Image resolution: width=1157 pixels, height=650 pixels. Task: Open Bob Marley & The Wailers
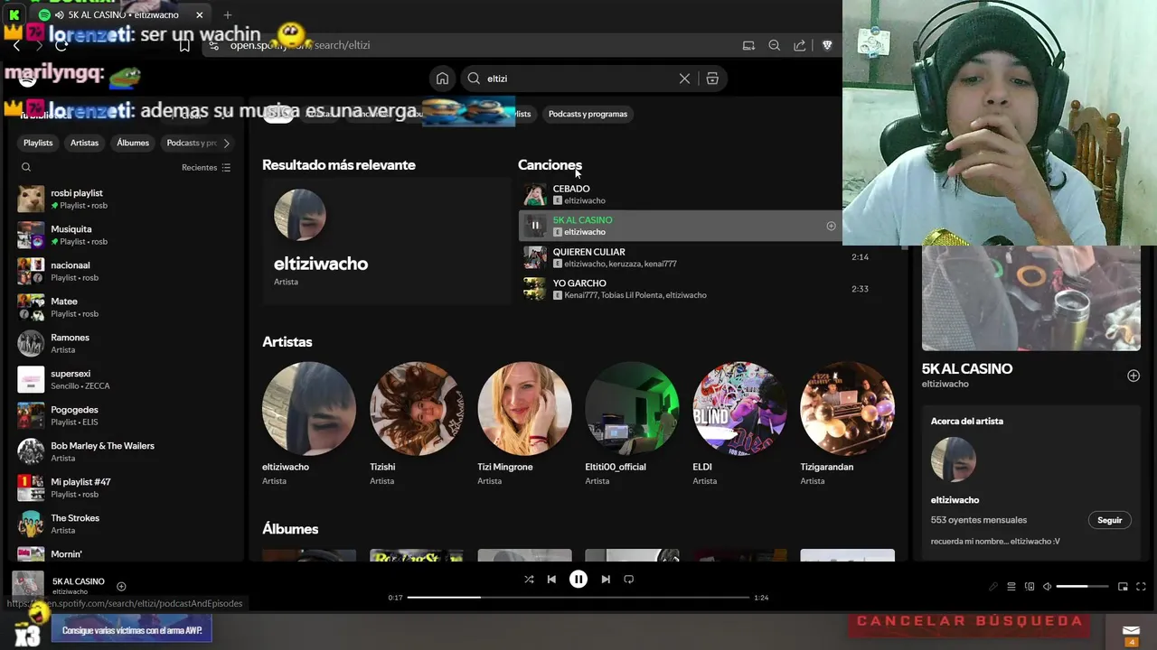pyautogui.click(x=124, y=451)
